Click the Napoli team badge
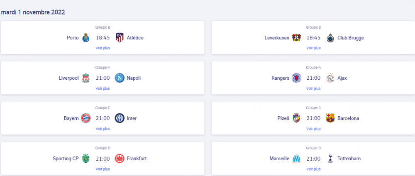Image resolution: width=415 pixels, height=176 pixels. tap(120, 78)
